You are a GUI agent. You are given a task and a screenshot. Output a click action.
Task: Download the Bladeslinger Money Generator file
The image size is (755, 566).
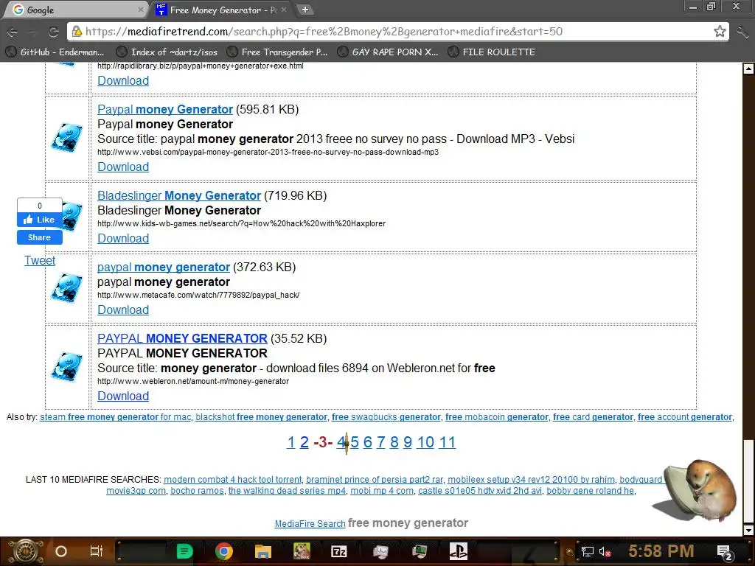pos(123,239)
